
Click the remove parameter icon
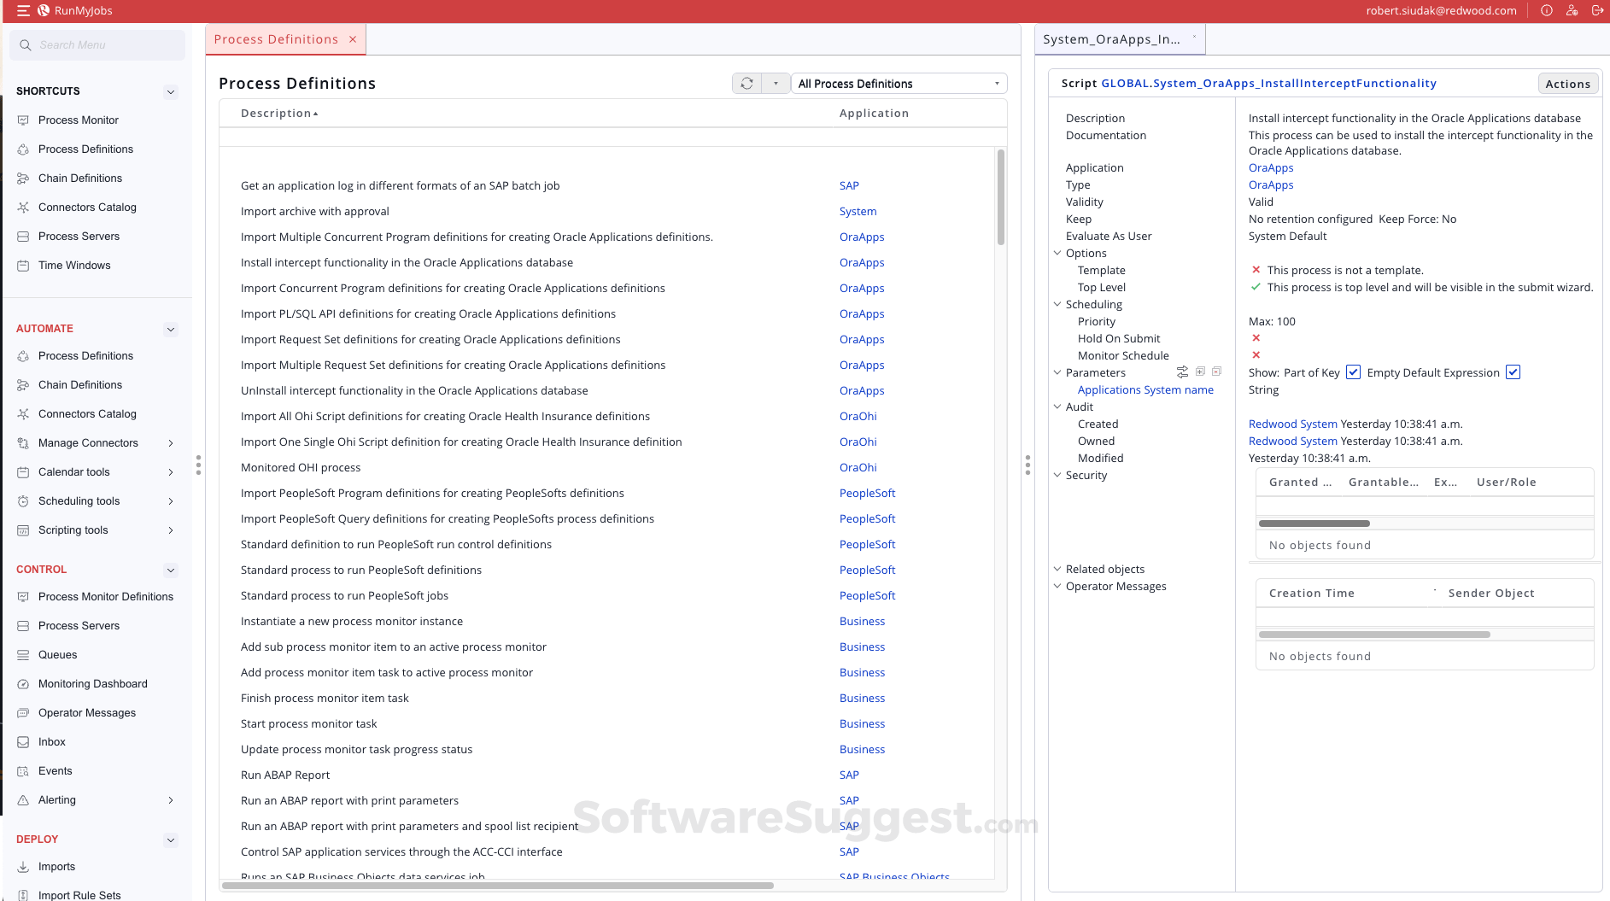[1217, 372]
